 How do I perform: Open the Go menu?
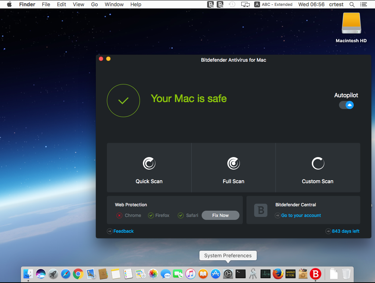(x=94, y=4)
